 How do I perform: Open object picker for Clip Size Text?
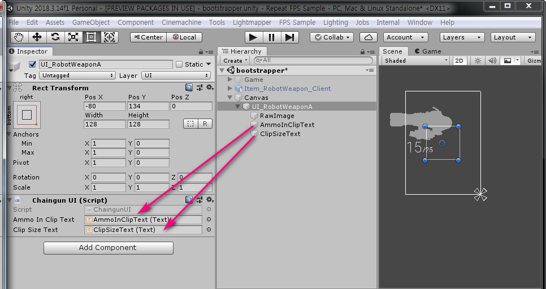(x=209, y=230)
